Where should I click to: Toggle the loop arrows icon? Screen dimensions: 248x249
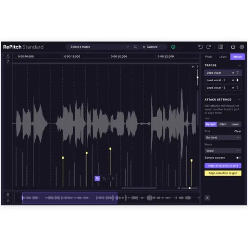8,61
